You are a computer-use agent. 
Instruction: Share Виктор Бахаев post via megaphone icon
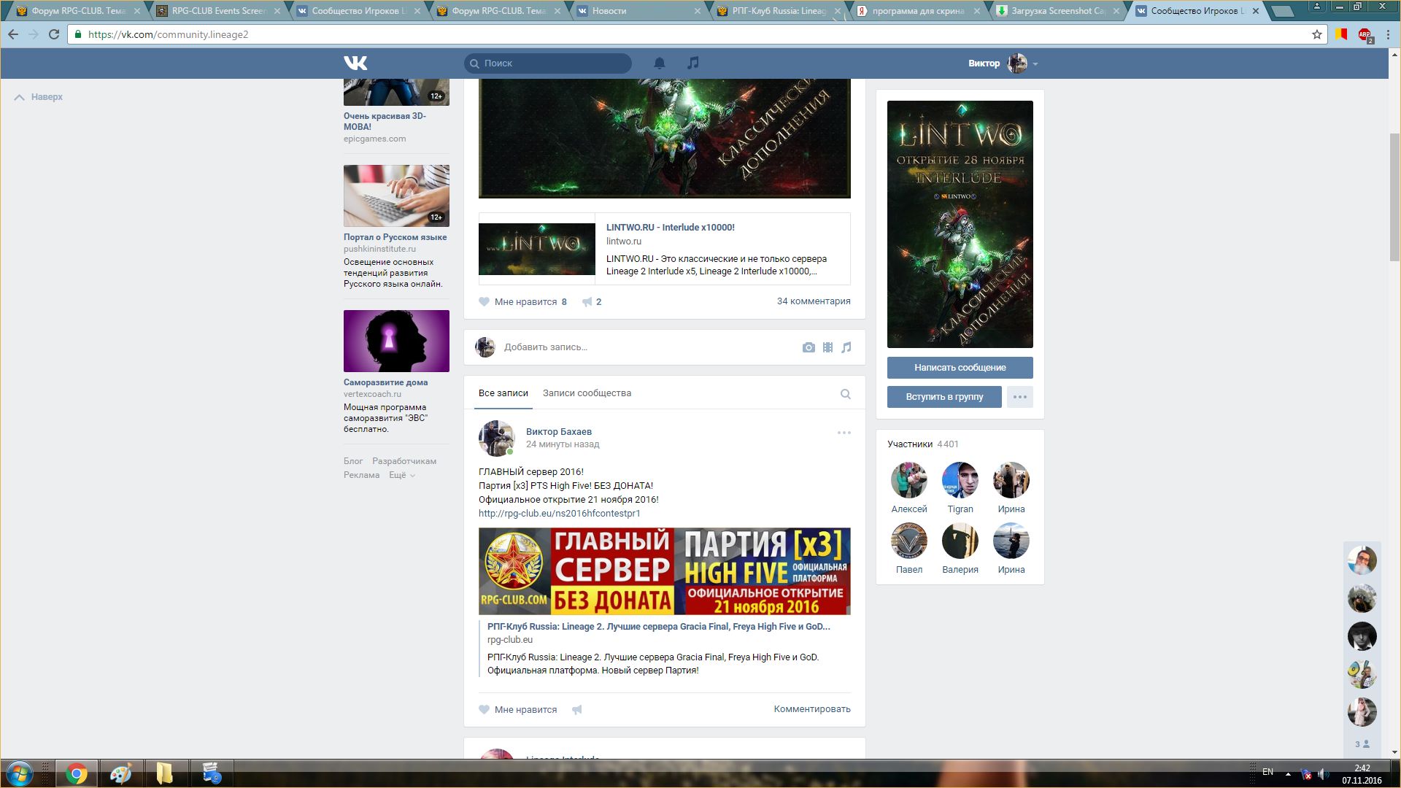[577, 710]
